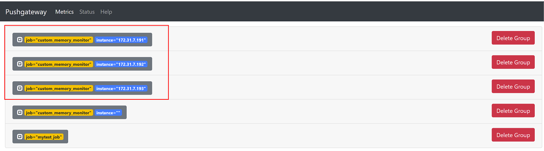Delete Group for instance 172.31.7.191

click(513, 38)
